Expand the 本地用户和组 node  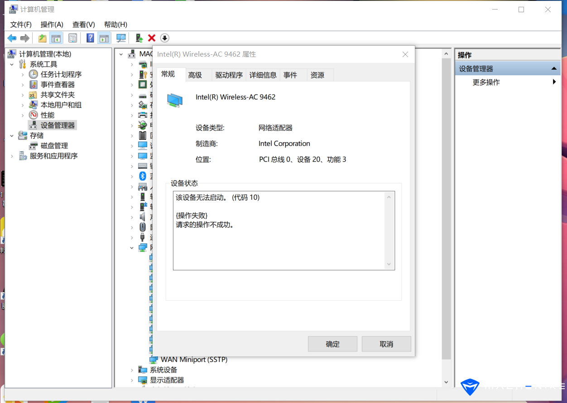(x=23, y=105)
